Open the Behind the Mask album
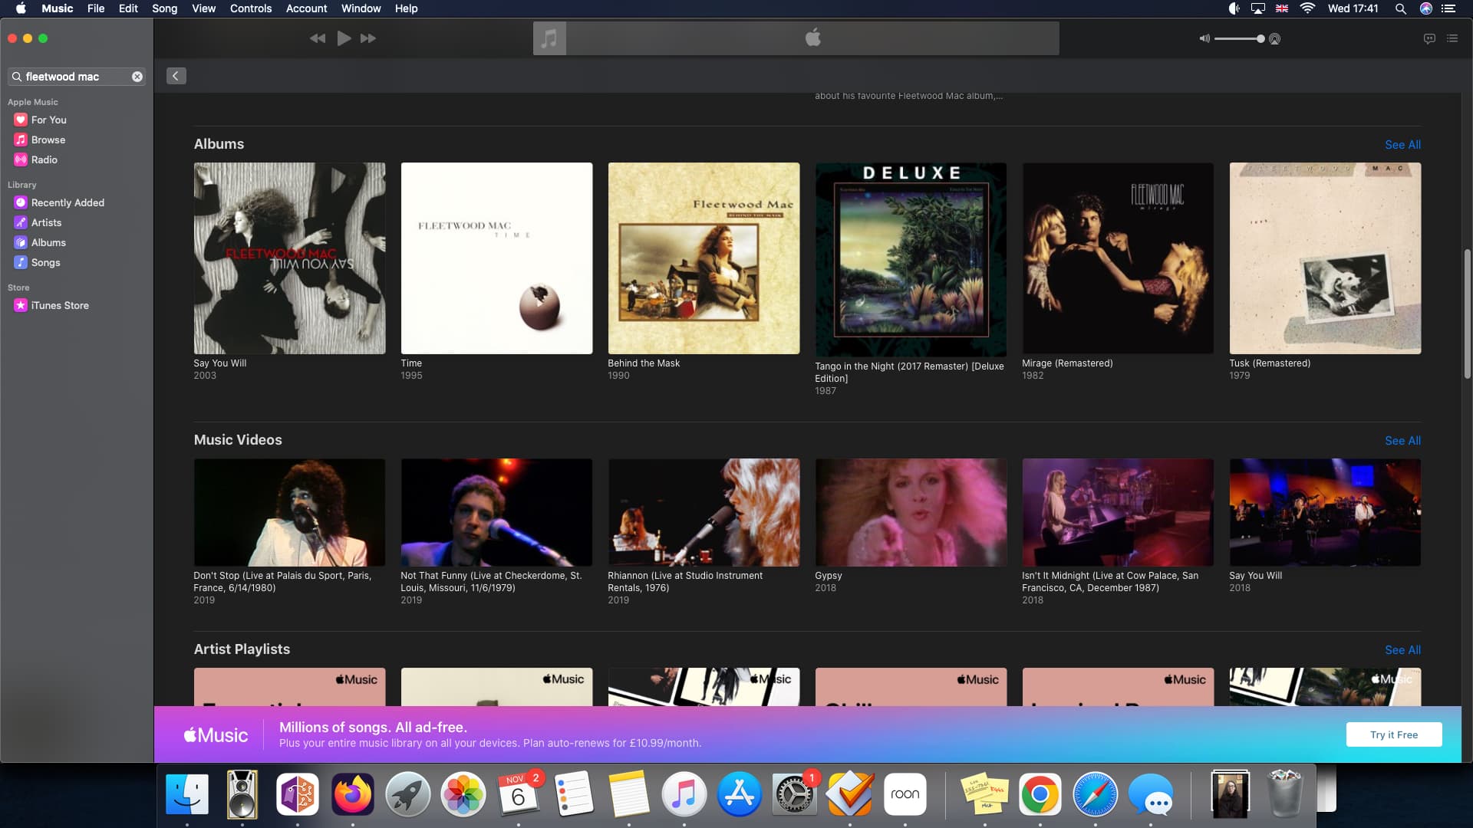This screenshot has width=1473, height=828. [x=704, y=258]
